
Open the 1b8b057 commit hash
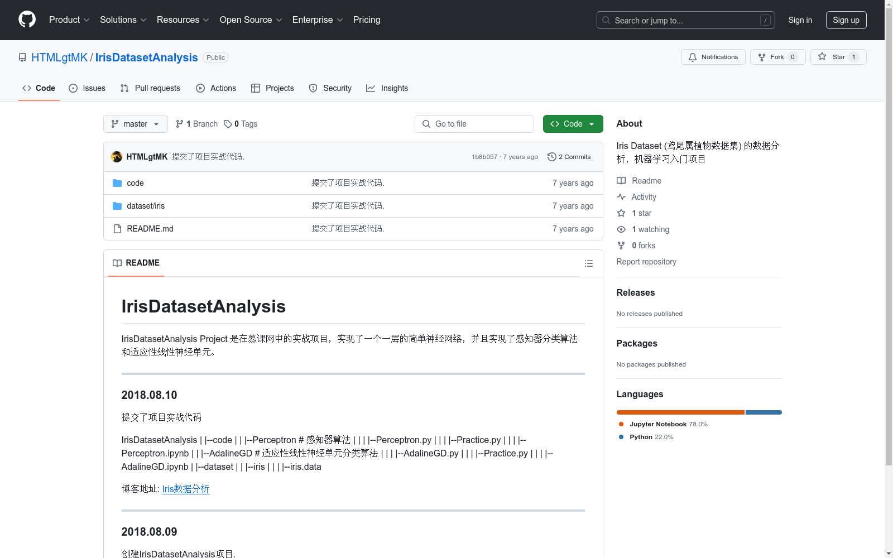484,157
